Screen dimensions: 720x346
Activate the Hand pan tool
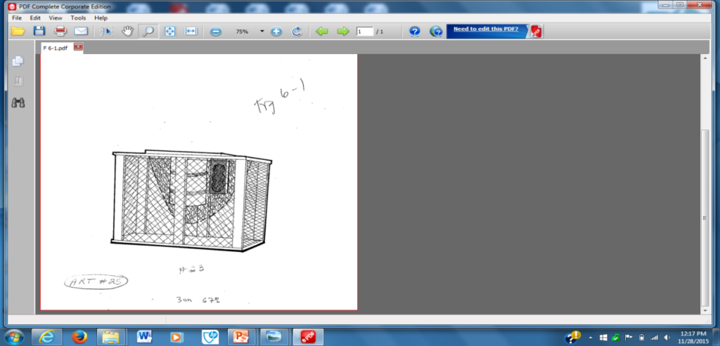click(127, 31)
